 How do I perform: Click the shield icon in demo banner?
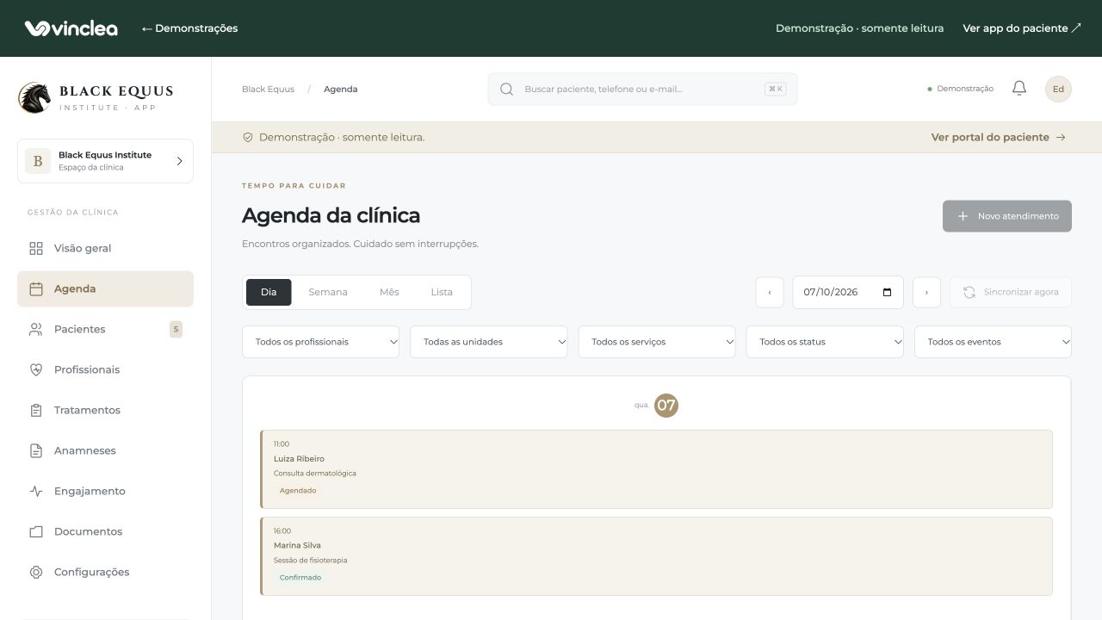(248, 137)
